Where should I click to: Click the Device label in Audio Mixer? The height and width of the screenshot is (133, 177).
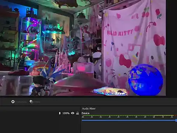coord(86,113)
